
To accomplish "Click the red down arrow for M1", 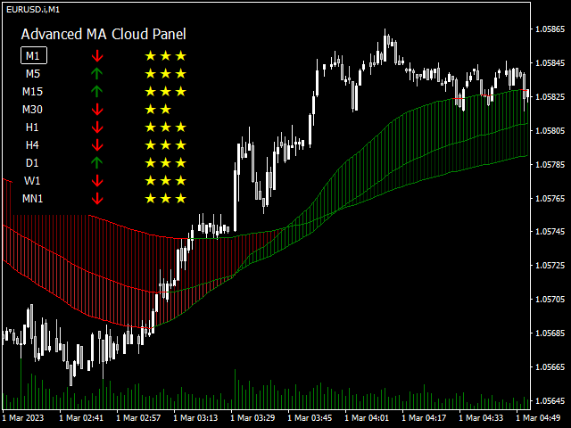I will point(97,56).
